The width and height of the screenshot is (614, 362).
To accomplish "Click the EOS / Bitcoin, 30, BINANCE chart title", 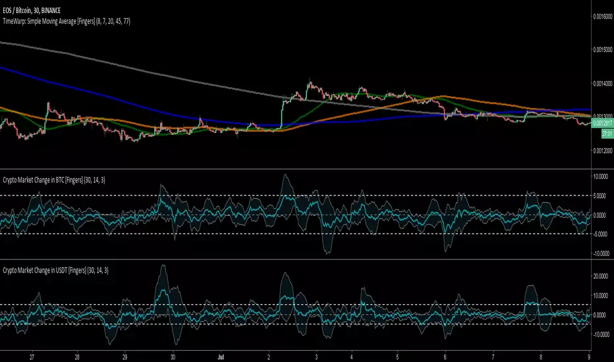I will (x=32, y=11).
